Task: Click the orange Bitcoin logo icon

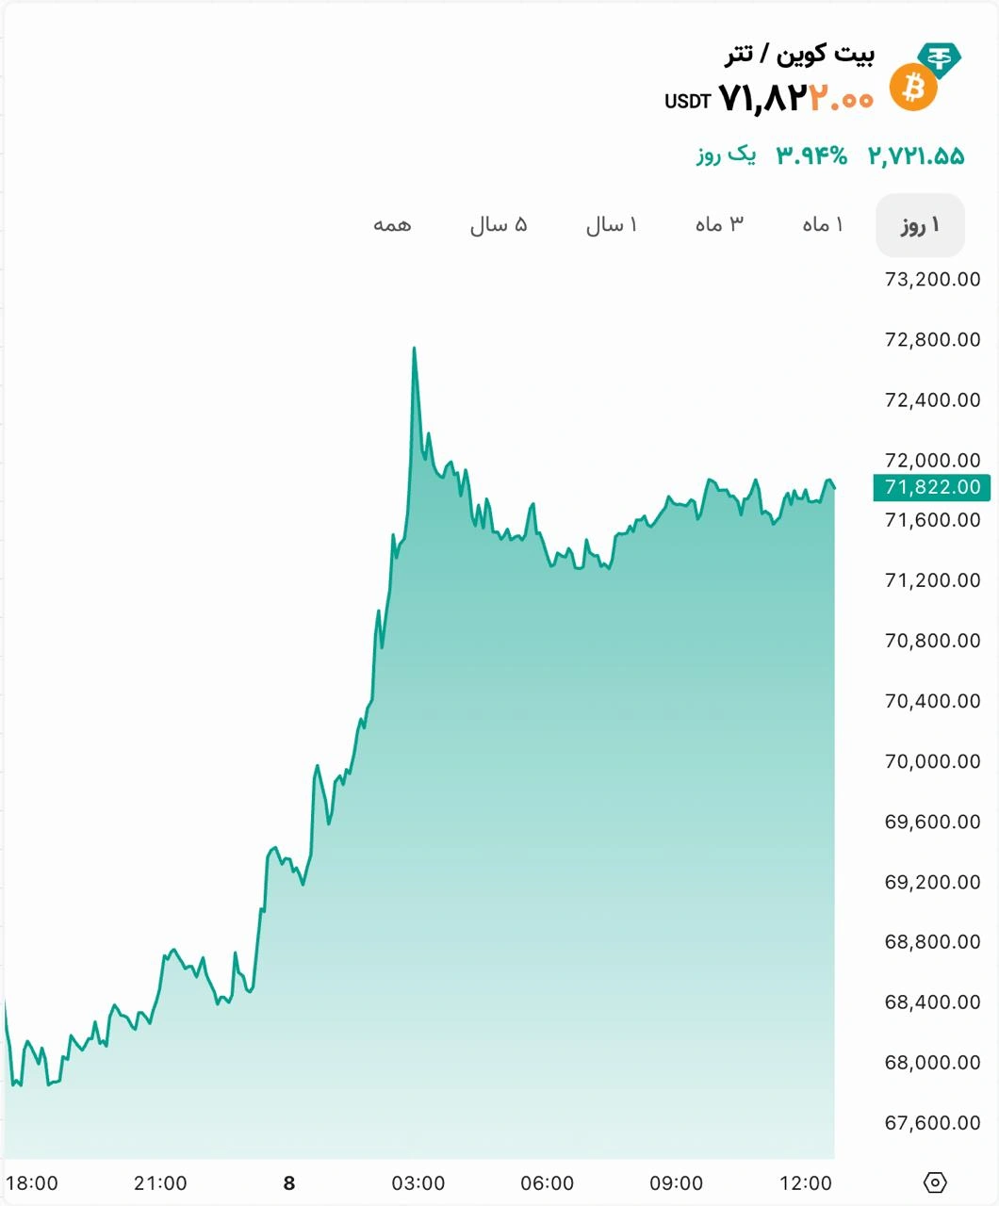Action: [x=913, y=88]
